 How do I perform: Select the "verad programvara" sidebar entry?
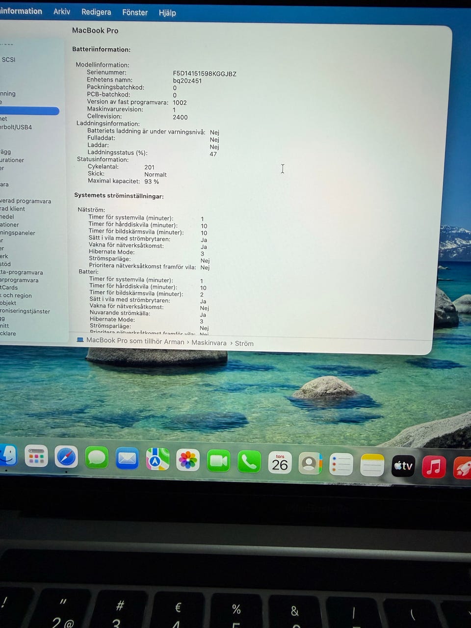tap(26, 201)
